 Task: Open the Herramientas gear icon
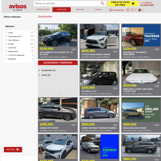[x=111, y=10]
